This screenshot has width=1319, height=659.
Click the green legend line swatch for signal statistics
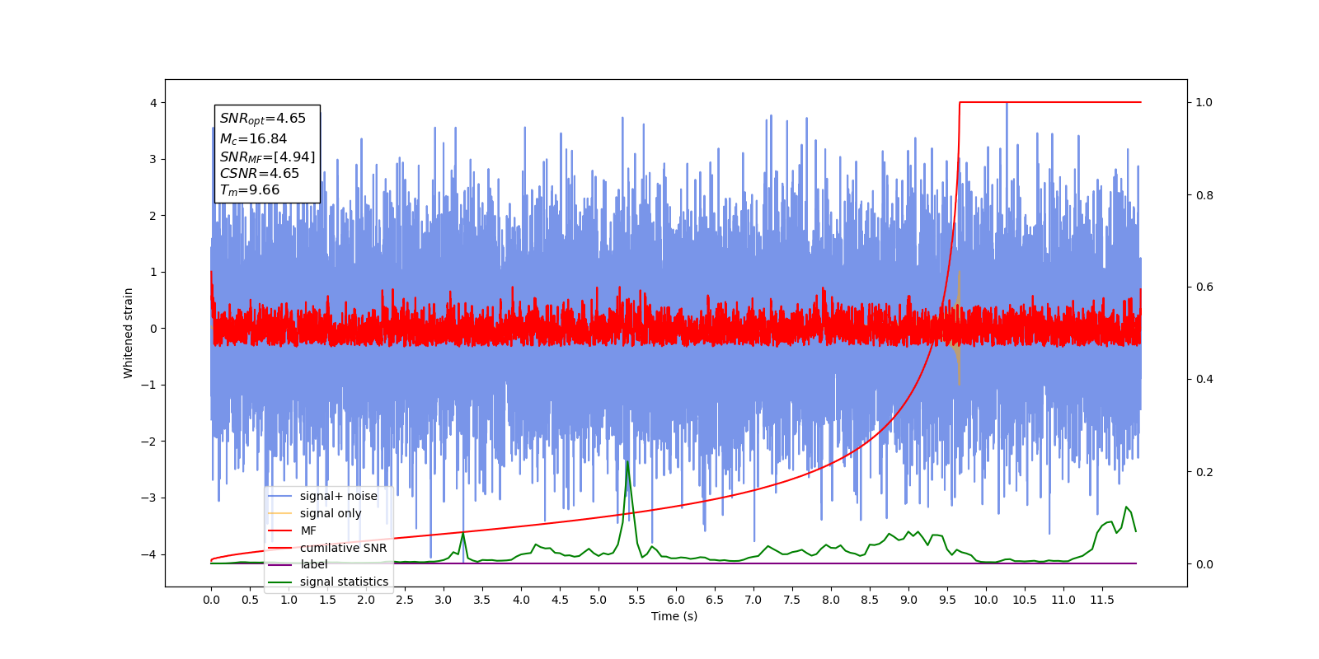click(280, 582)
